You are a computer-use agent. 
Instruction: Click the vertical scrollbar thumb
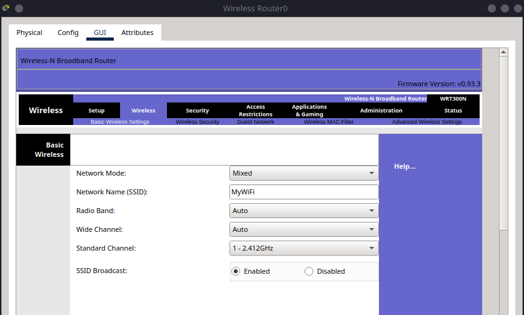point(503,143)
